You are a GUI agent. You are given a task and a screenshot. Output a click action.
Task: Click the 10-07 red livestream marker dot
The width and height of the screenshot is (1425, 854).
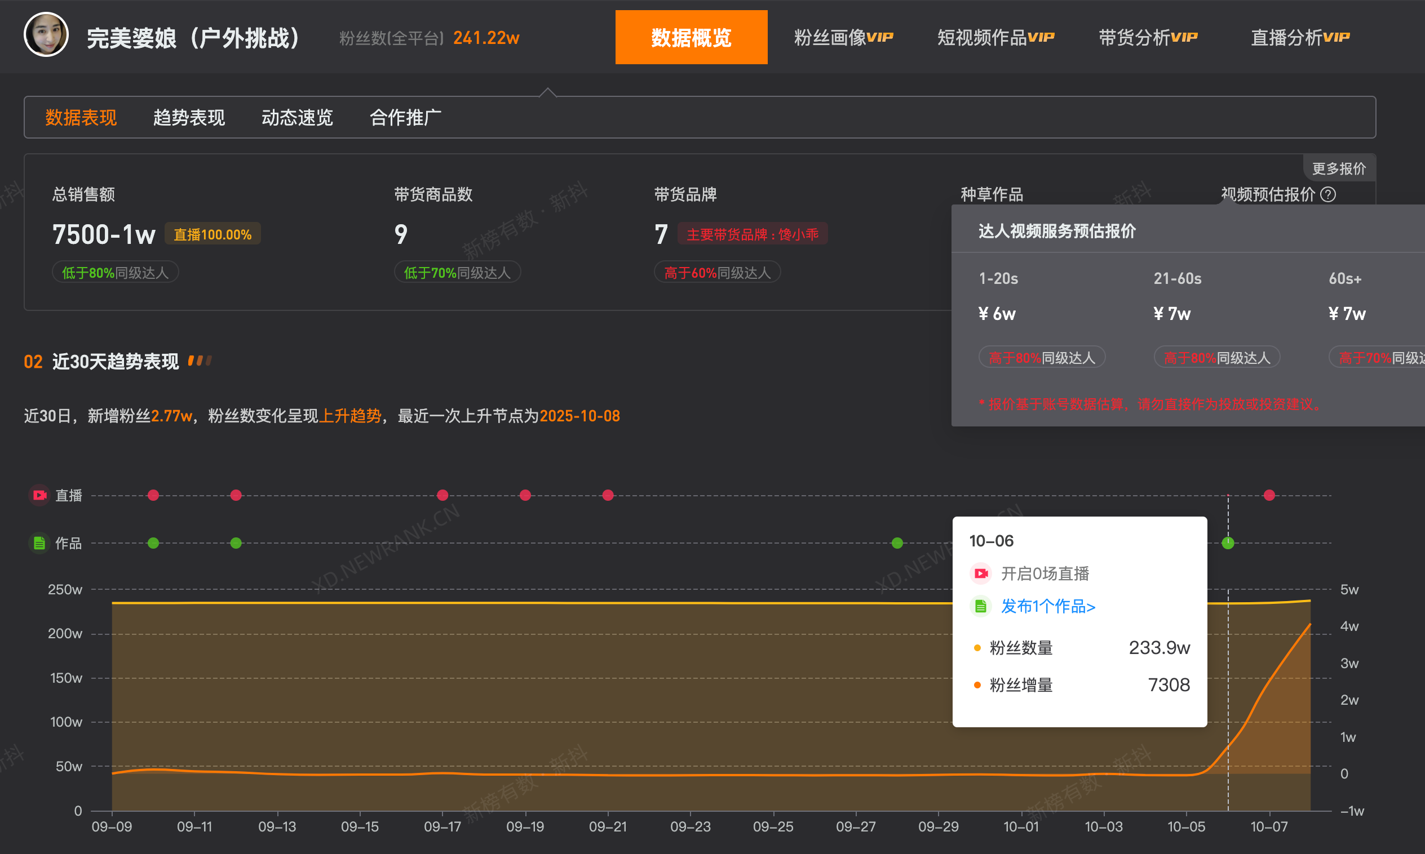point(1269,495)
